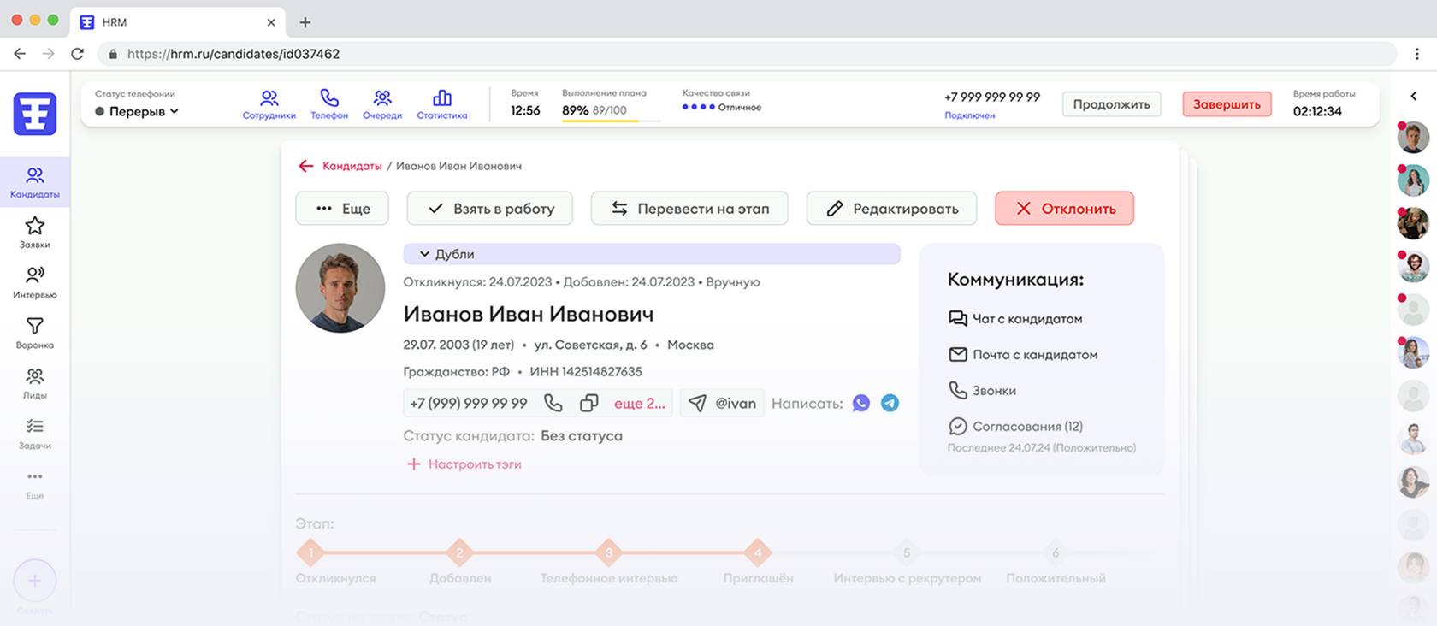
Task: Close the HRM browser tab
Action: pos(271,22)
